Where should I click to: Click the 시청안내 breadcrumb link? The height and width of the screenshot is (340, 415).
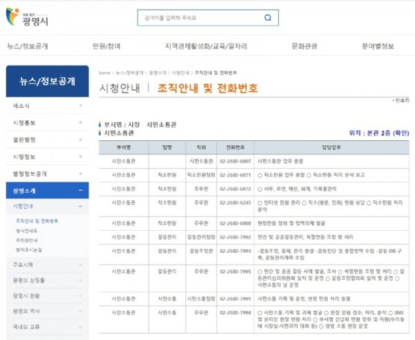[x=181, y=73]
